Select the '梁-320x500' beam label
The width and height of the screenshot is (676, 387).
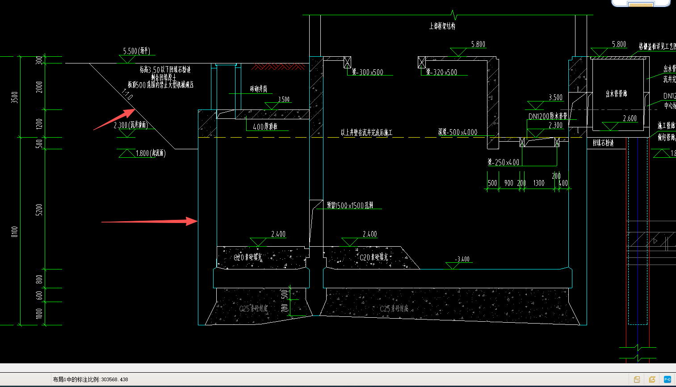[x=441, y=72]
